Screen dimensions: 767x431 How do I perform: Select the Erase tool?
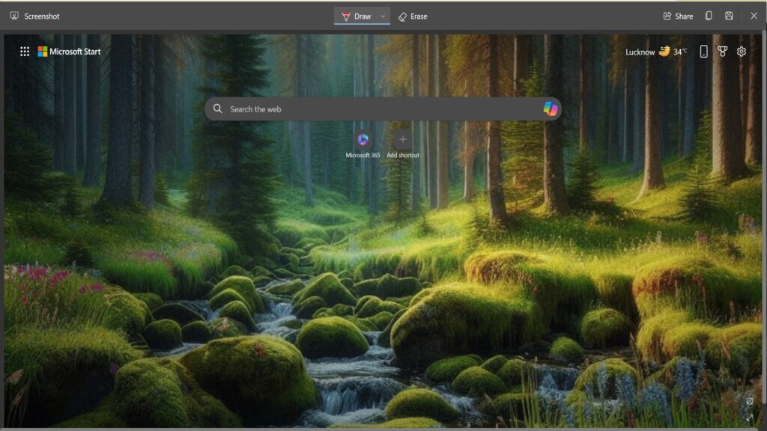pos(411,15)
